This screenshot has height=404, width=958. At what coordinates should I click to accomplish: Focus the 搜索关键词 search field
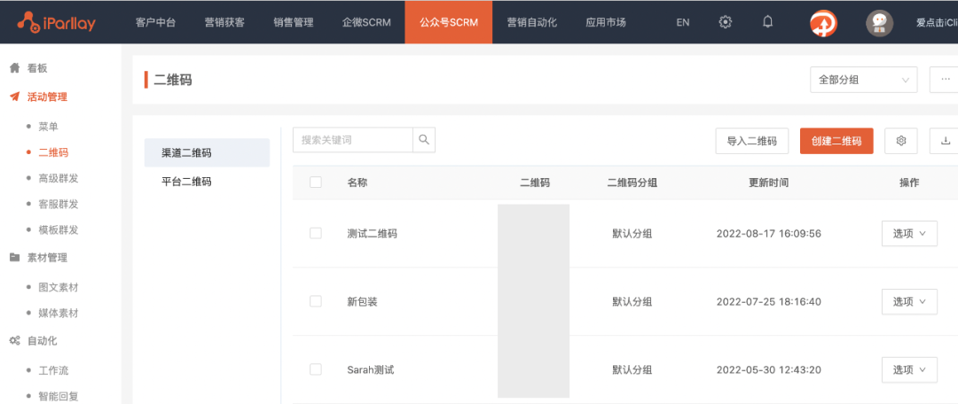[x=353, y=140]
